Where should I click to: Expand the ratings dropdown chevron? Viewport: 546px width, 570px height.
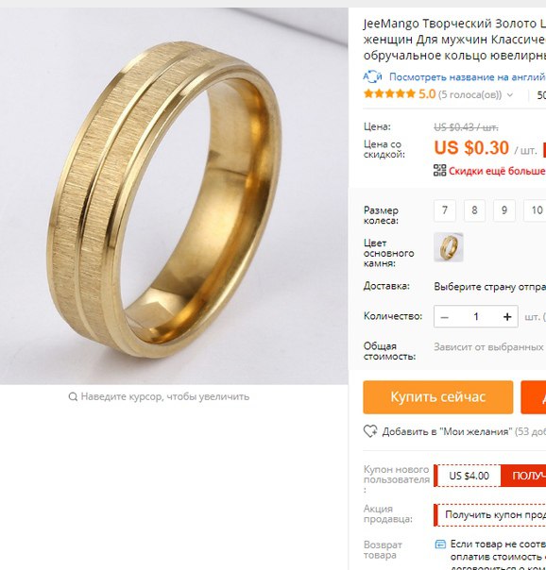pos(510,95)
